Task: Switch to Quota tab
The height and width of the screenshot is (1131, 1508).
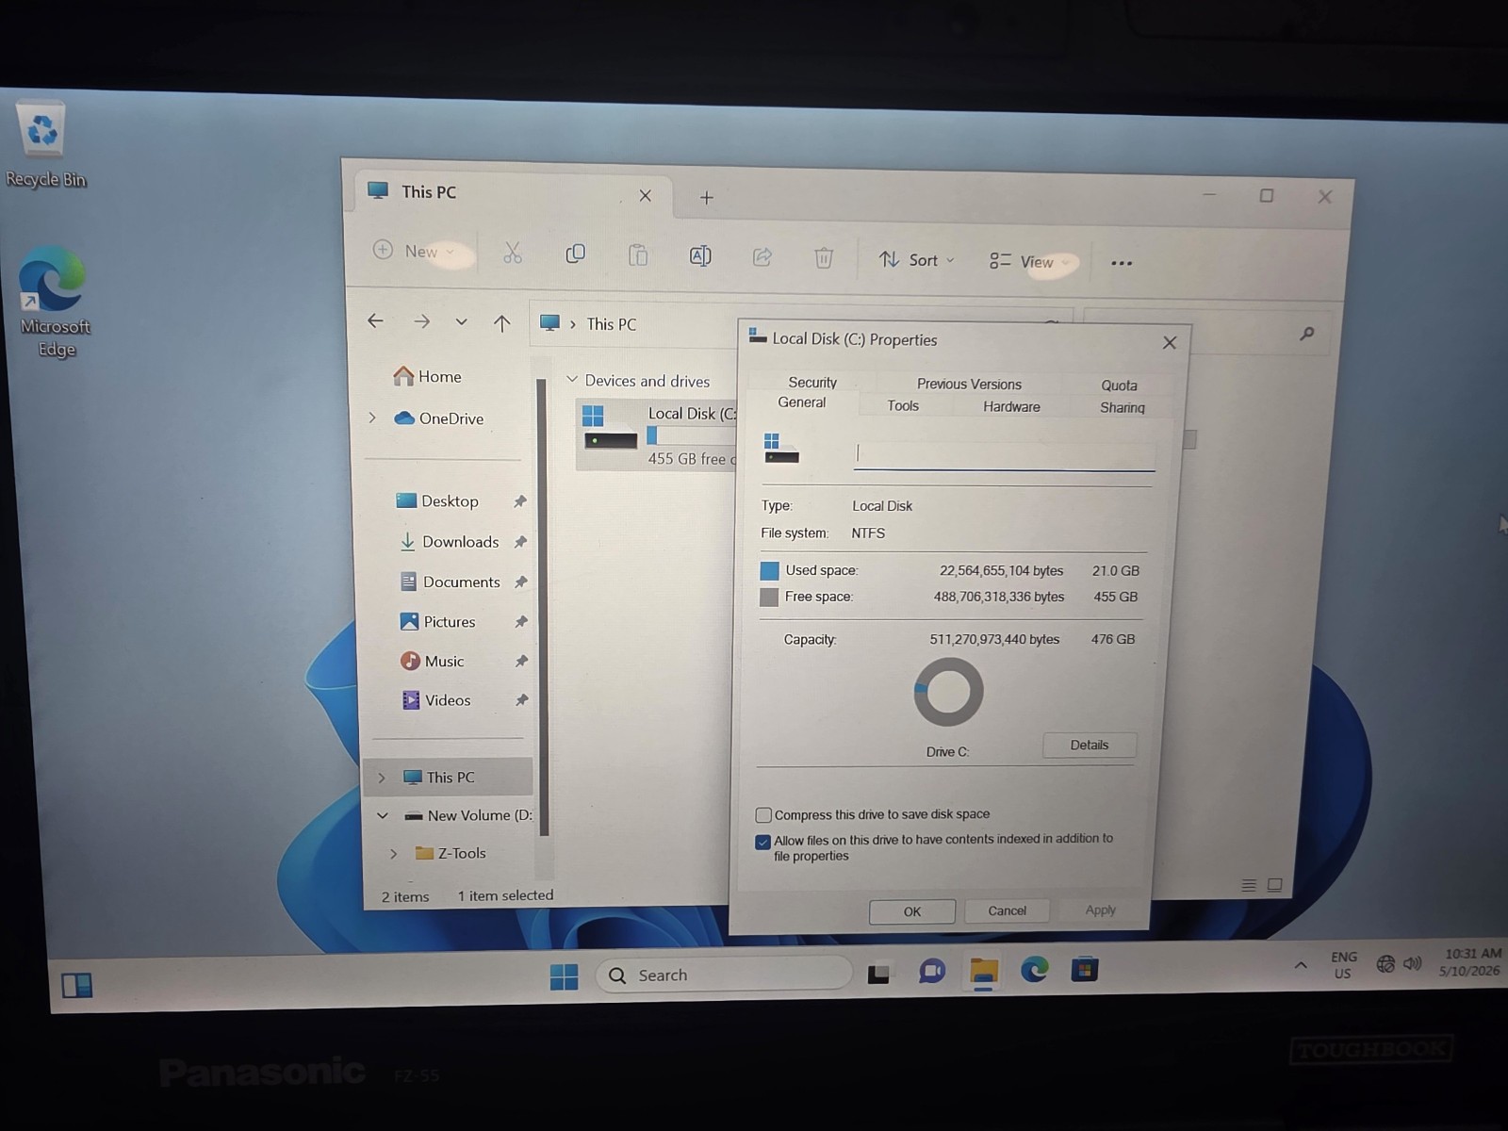Action: 1119,385
